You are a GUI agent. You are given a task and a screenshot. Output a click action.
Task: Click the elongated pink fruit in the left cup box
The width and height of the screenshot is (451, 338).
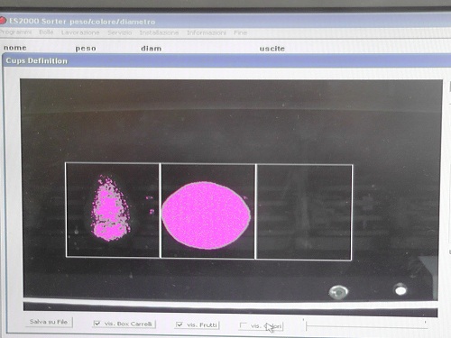pos(110,209)
